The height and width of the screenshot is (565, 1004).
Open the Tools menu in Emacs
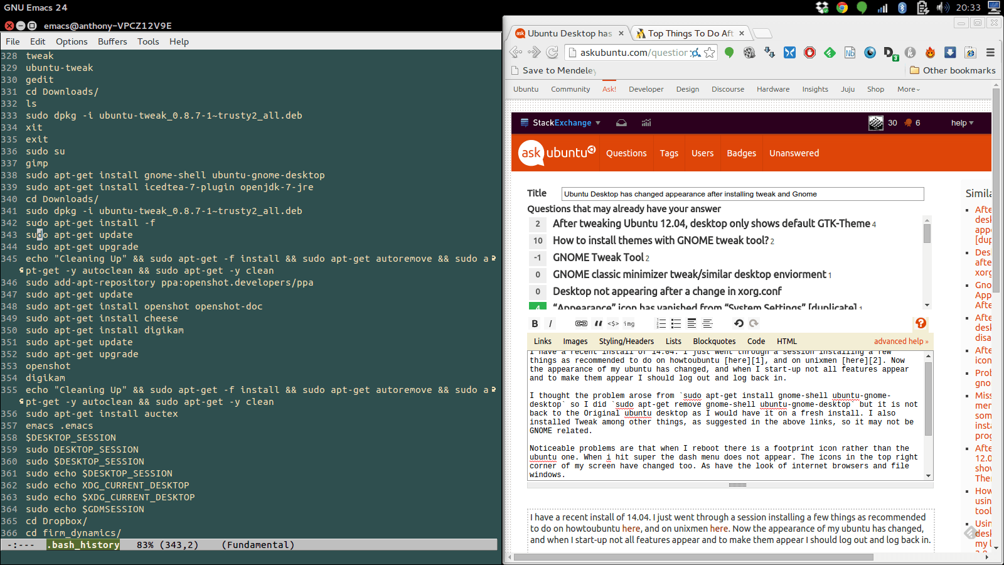click(148, 41)
